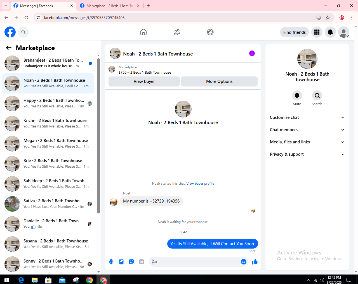Follow the View buyer profile link
The height and width of the screenshot is (284, 358).
[x=200, y=184]
